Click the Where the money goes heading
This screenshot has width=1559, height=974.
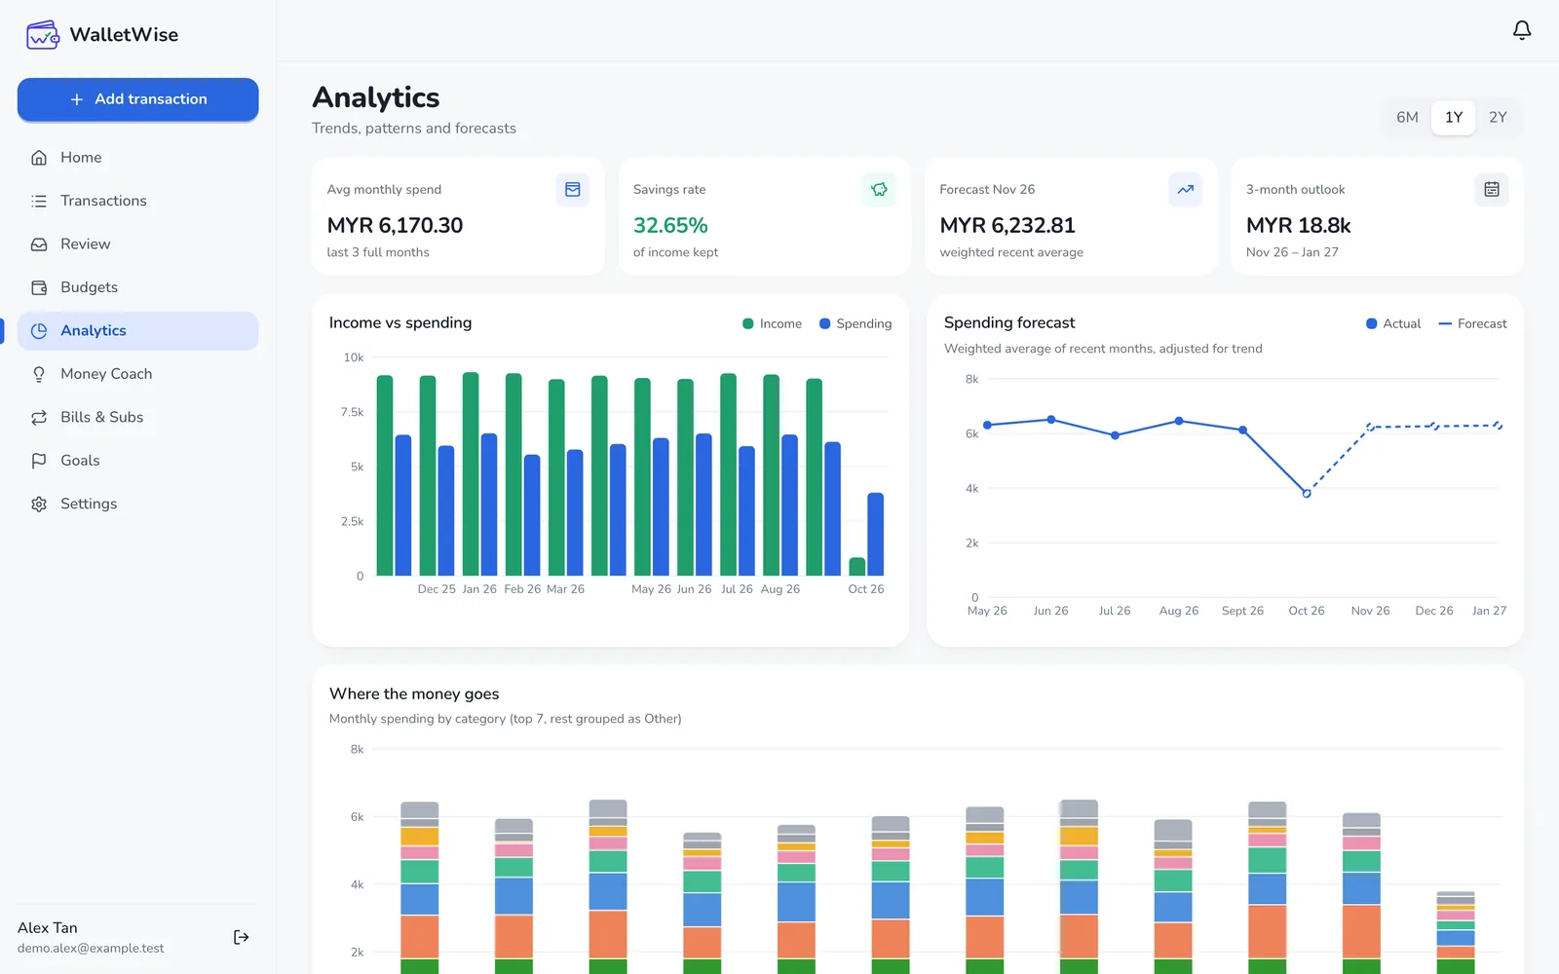414,693
